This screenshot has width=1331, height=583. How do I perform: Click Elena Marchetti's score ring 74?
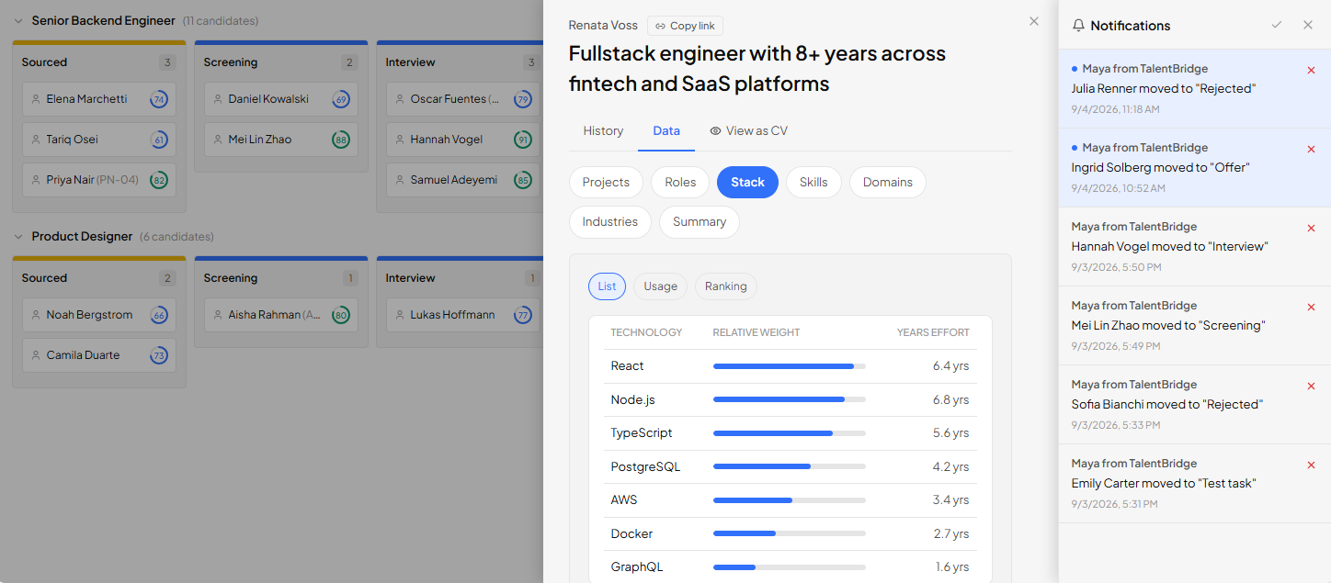[159, 99]
